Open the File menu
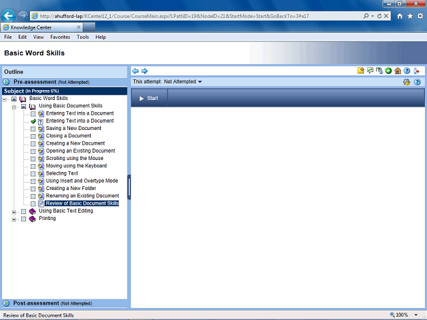Viewport: 427px width, 320px height. pyautogui.click(x=8, y=37)
